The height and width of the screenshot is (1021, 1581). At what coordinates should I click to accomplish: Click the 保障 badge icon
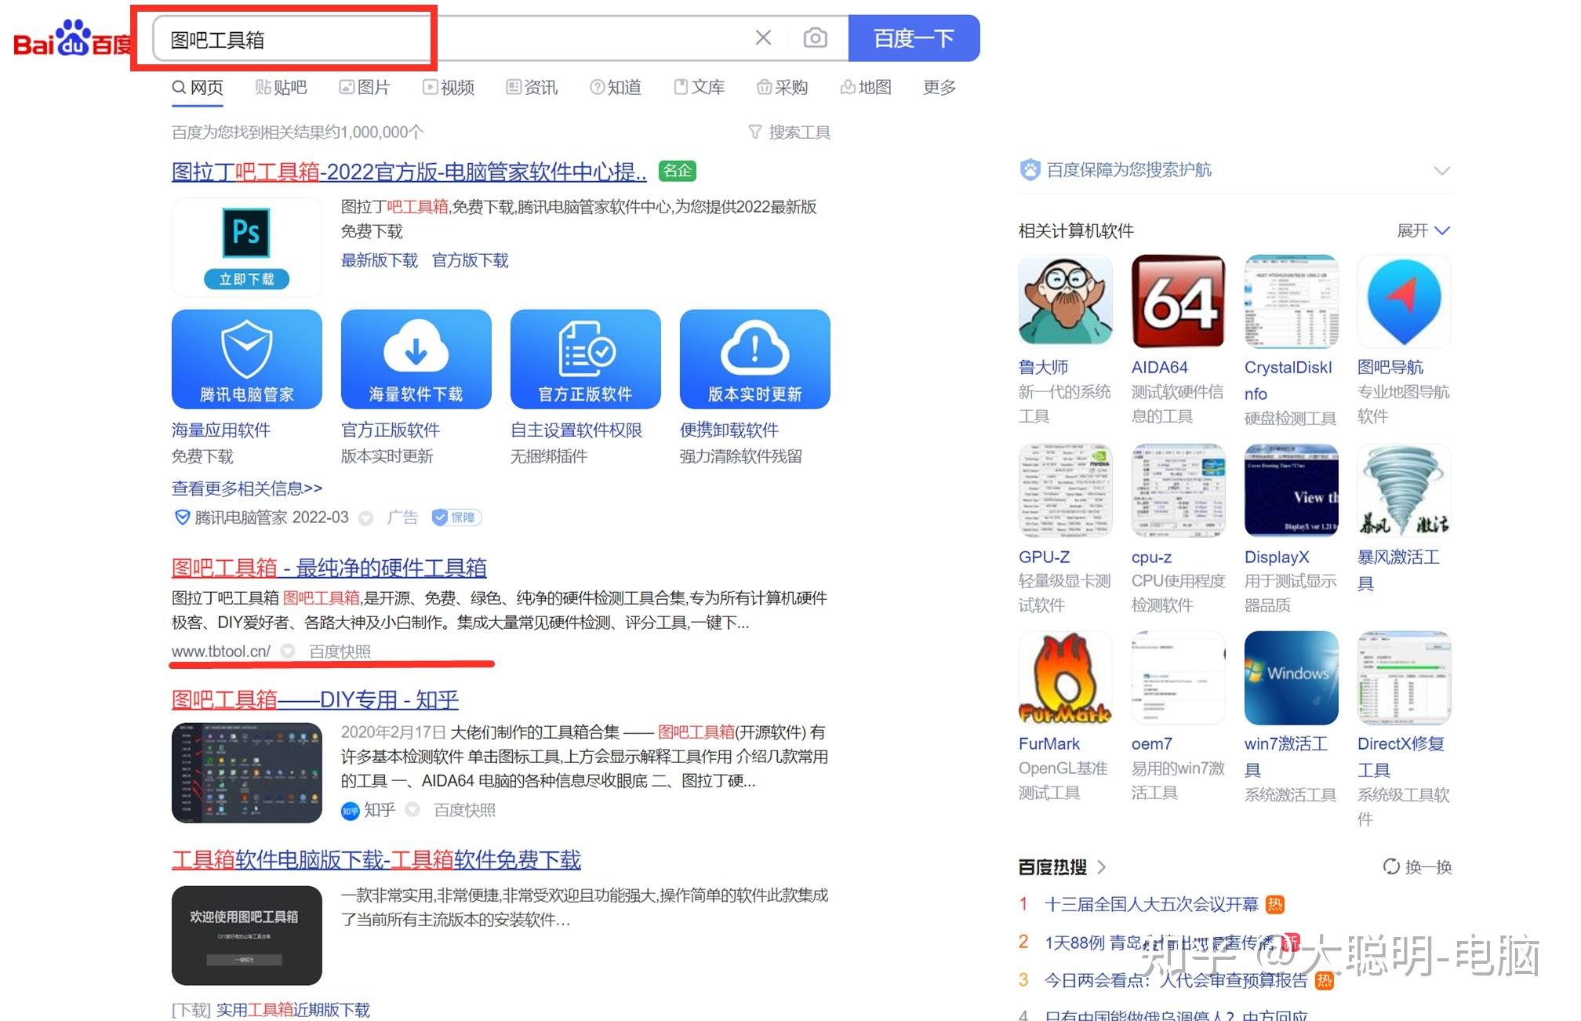pos(456,518)
